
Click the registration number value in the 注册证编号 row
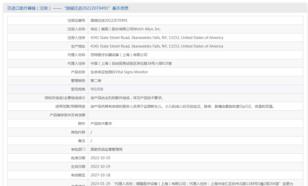tap(109, 20)
